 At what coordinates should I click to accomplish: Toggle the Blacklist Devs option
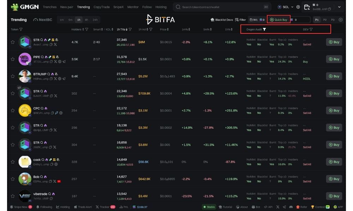(x=222, y=20)
